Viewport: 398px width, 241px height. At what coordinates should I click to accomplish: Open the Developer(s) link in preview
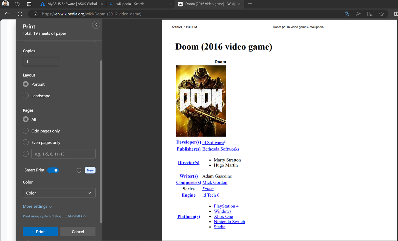click(189, 142)
